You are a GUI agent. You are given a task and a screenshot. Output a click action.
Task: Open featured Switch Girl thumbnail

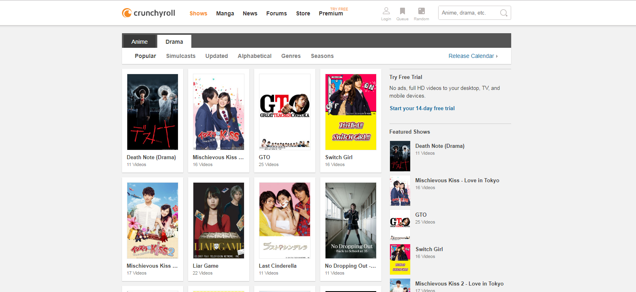point(400,259)
